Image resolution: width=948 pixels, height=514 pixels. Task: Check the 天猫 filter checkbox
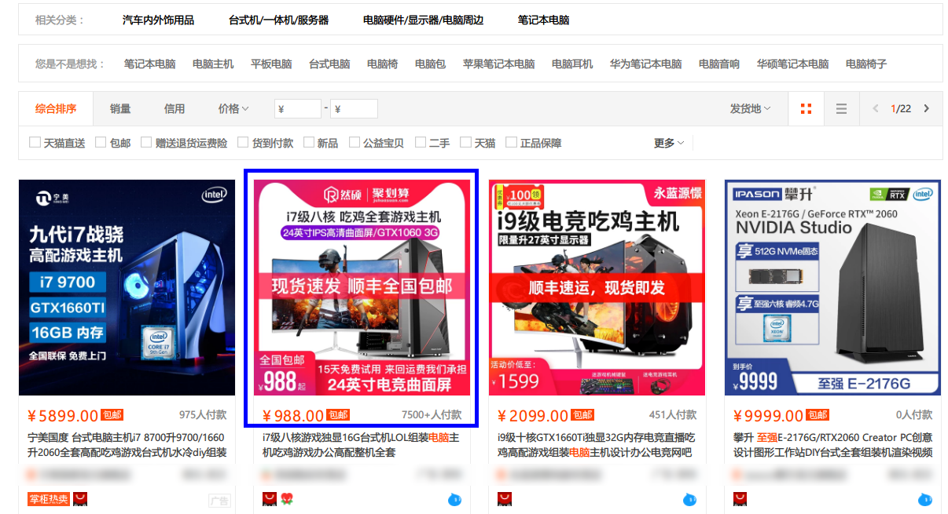pyautogui.click(x=465, y=142)
